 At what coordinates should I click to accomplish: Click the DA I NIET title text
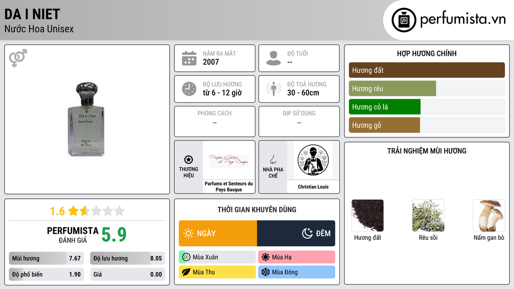click(x=32, y=14)
